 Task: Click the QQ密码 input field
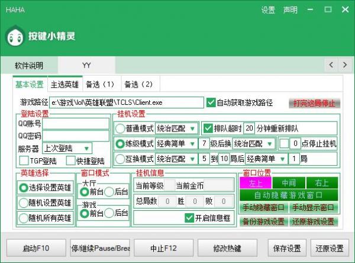coord(76,136)
